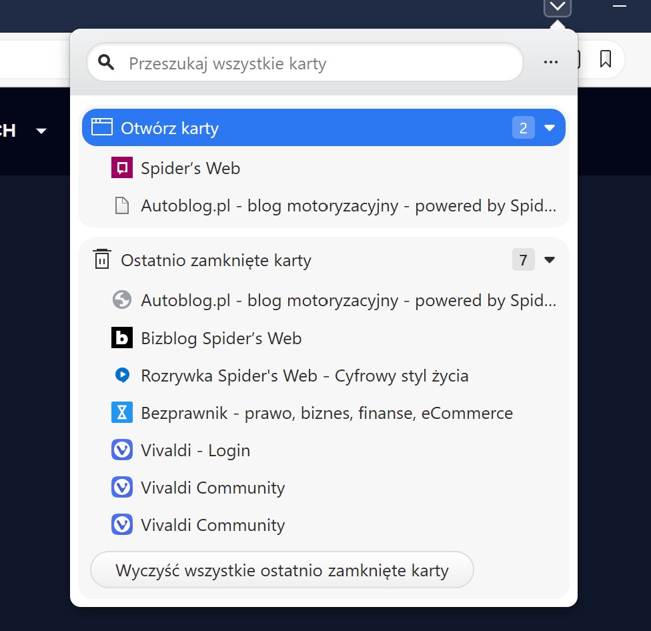This screenshot has width=651, height=631.
Task: Open the three-dot options menu
Action: click(x=550, y=62)
